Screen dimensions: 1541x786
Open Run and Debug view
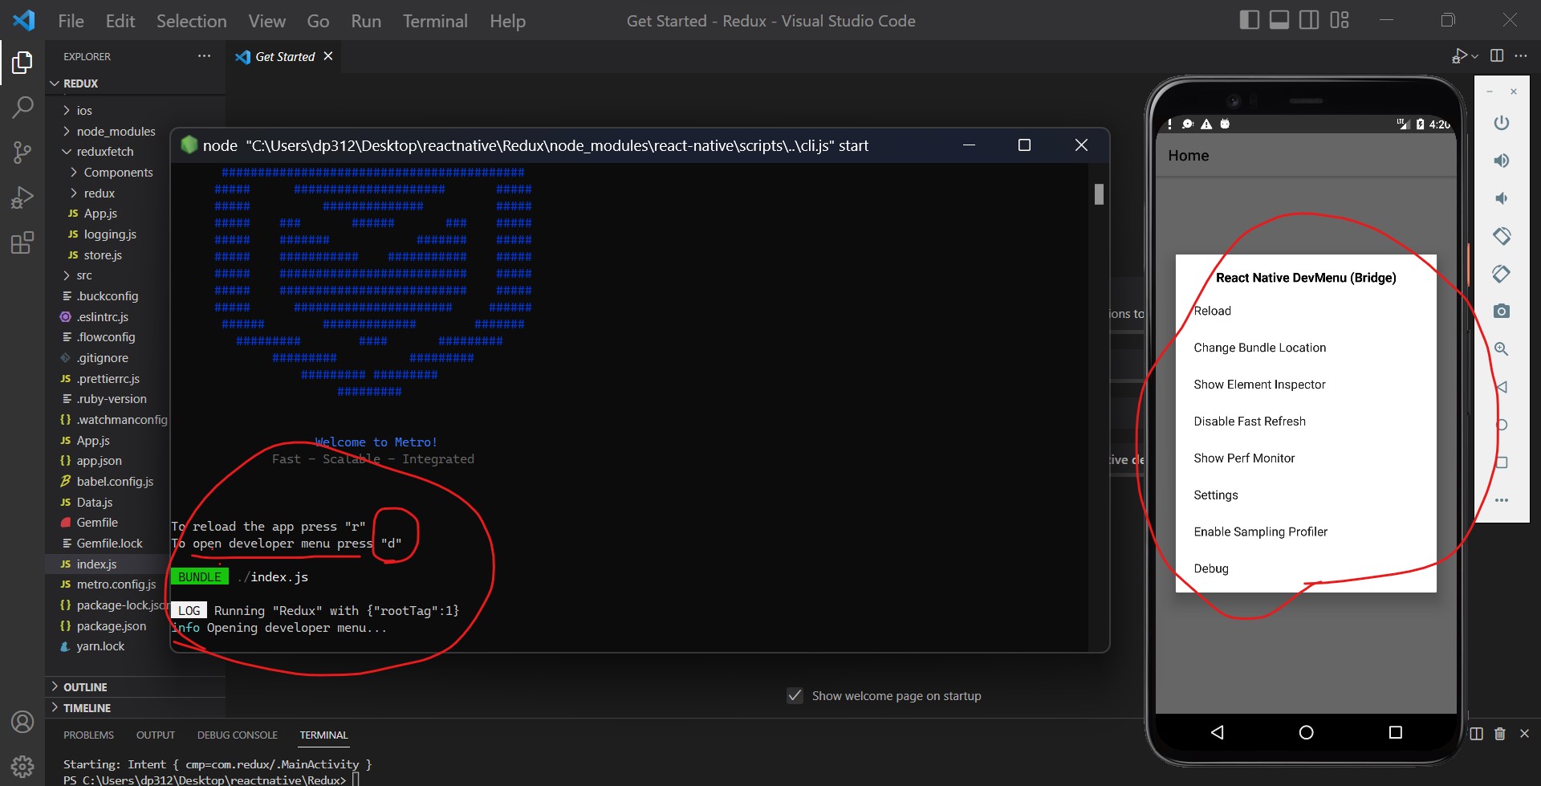[x=22, y=198]
